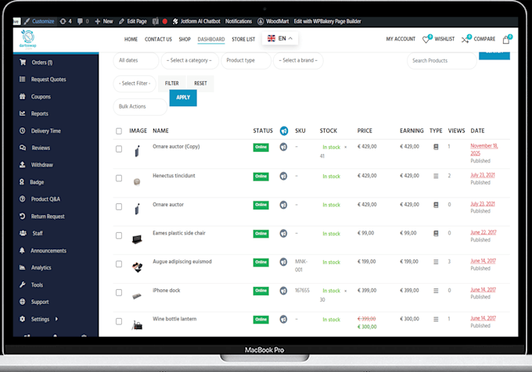This screenshot has width=532, height=372.
Task: Click the RESET button
Action: tap(200, 84)
